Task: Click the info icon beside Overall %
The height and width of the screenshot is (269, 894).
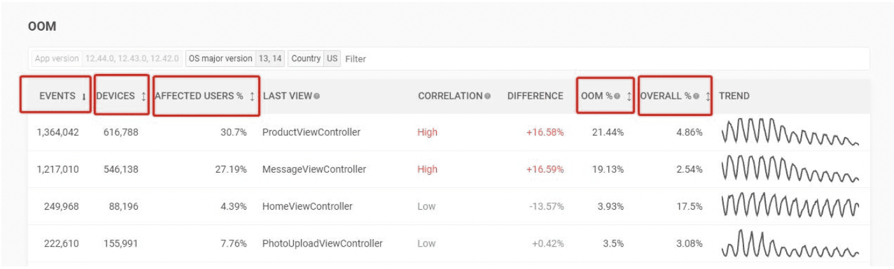Action: (x=696, y=96)
